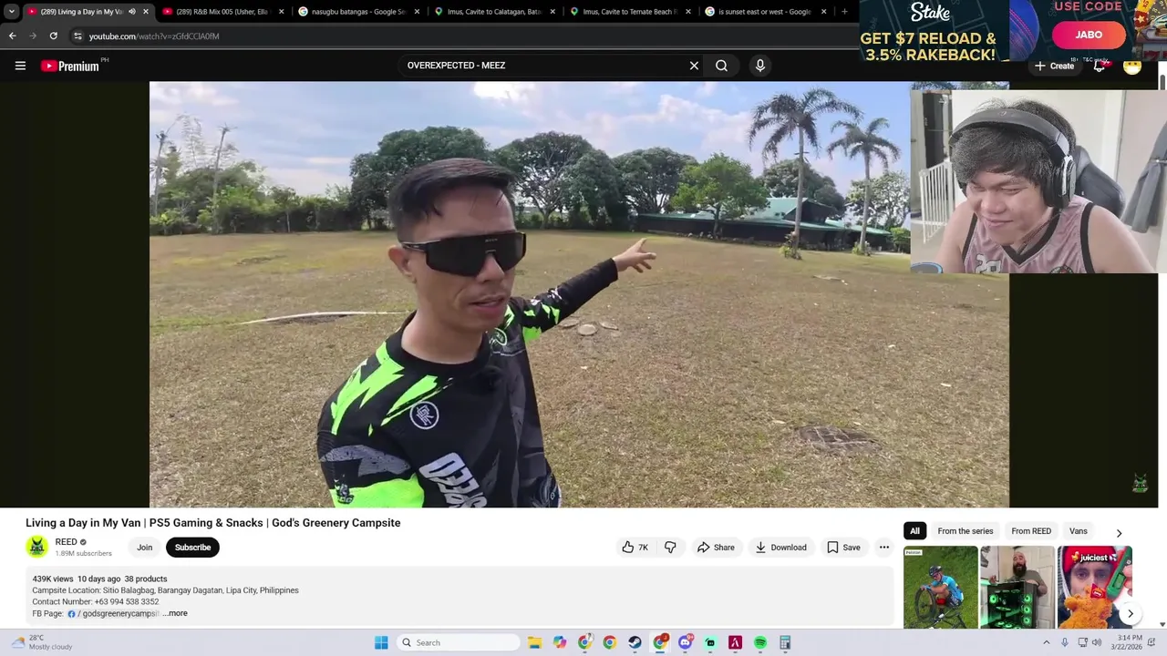This screenshot has height=656, width=1167.
Task: Open the cyclist video thumbnail
Action: tap(941, 588)
